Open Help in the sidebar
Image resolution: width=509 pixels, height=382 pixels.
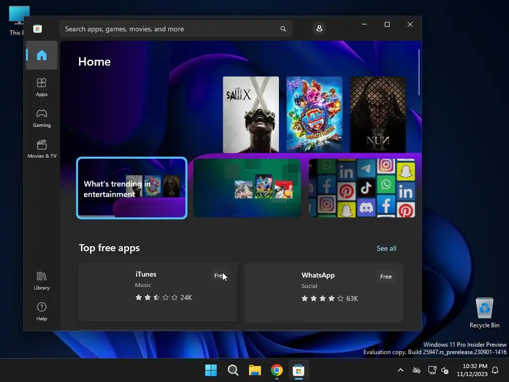click(x=42, y=311)
